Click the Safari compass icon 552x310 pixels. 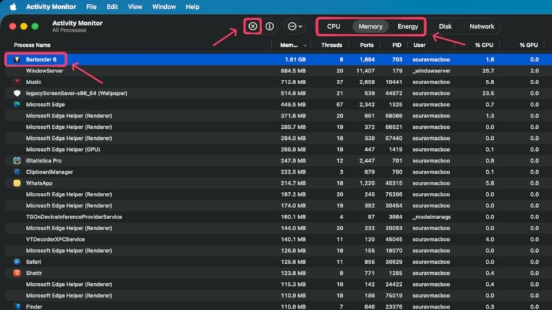click(17, 262)
